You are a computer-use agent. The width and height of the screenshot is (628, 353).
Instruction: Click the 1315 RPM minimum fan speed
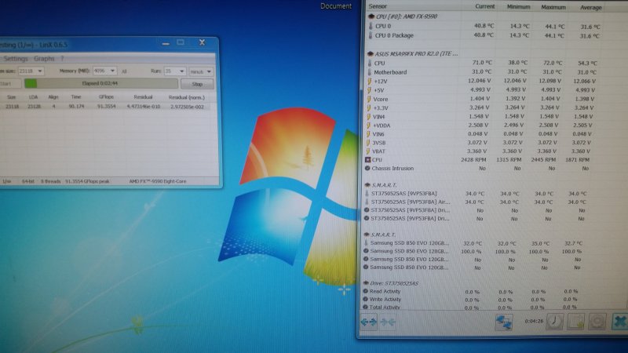click(509, 160)
